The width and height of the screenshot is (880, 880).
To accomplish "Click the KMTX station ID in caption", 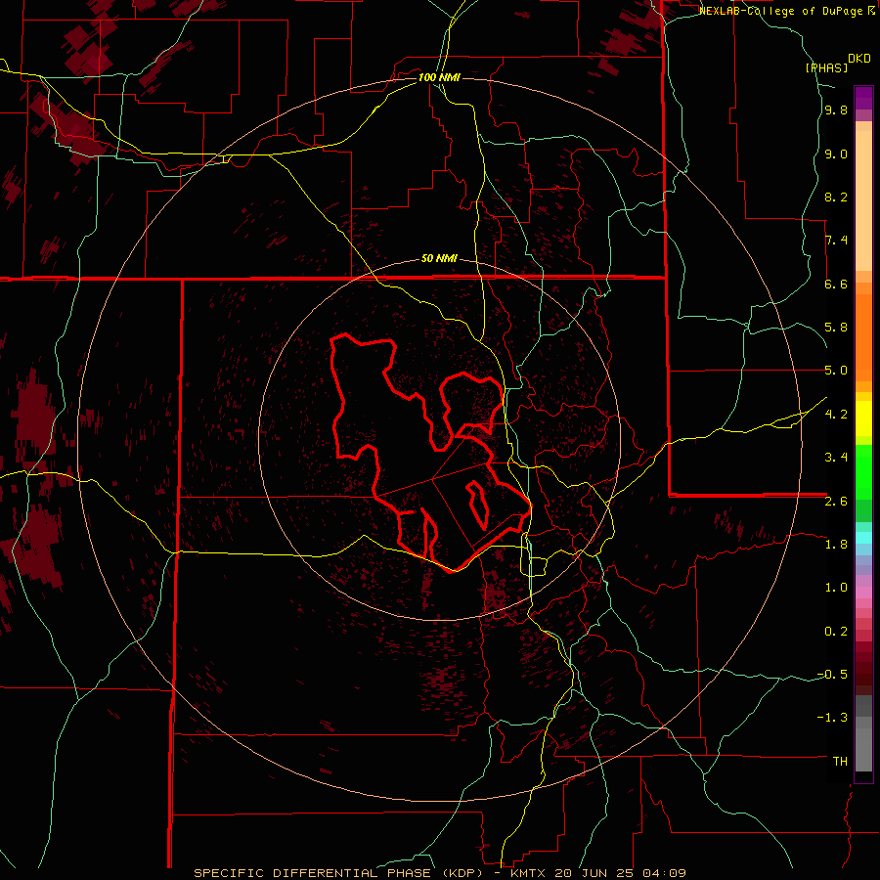I will (x=529, y=873).
